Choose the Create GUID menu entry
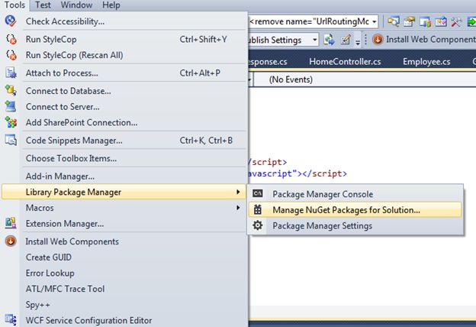This screenshot has width=476, height=327. pyautogui.click(x=49, y=257)
